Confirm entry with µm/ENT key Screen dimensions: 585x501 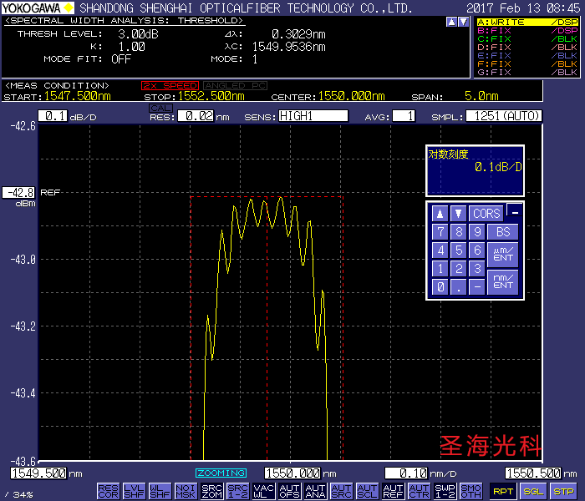[x=502, y=255]
